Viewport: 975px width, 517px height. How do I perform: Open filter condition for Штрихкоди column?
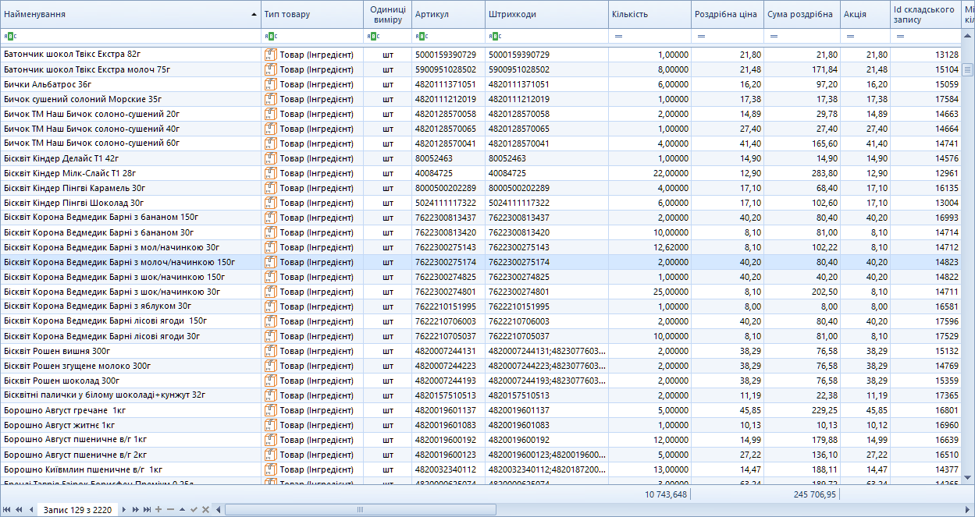click(494, 36)
